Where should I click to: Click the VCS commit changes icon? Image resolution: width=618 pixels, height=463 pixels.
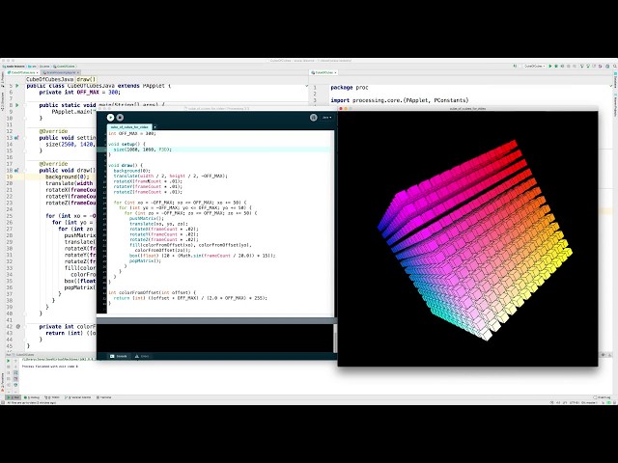pyautogui.click(x=588, y=67)
